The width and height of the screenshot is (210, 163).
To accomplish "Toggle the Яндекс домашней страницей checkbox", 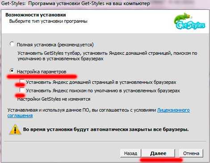I will 22,82.
